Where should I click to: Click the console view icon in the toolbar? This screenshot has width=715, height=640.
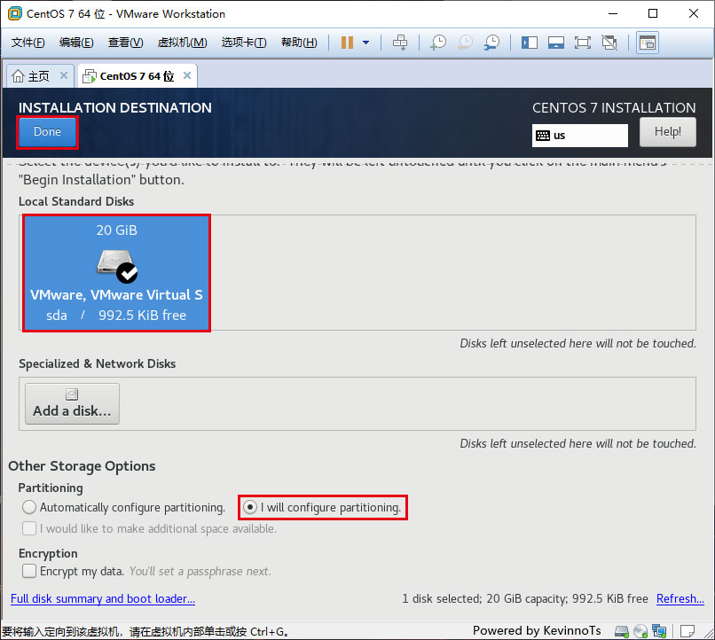pos(648,43)
